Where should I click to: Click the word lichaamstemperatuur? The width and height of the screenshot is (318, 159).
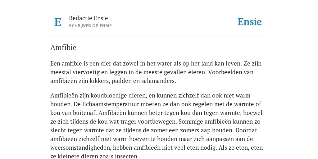[111, 104]
